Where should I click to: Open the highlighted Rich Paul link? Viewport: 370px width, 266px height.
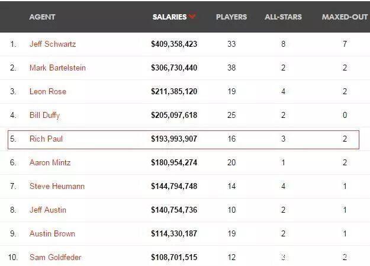pyautogui.click(x=46, y=139)
